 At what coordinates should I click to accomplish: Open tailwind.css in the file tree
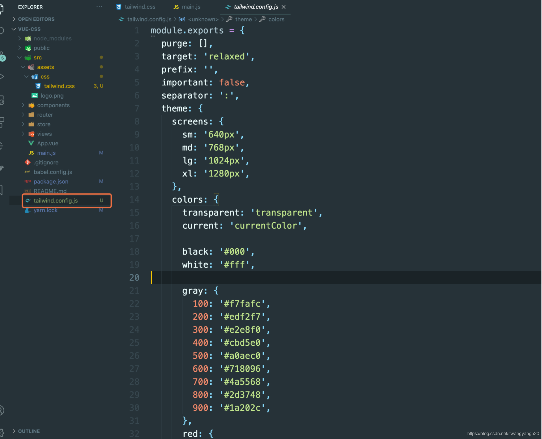[59, 86]
